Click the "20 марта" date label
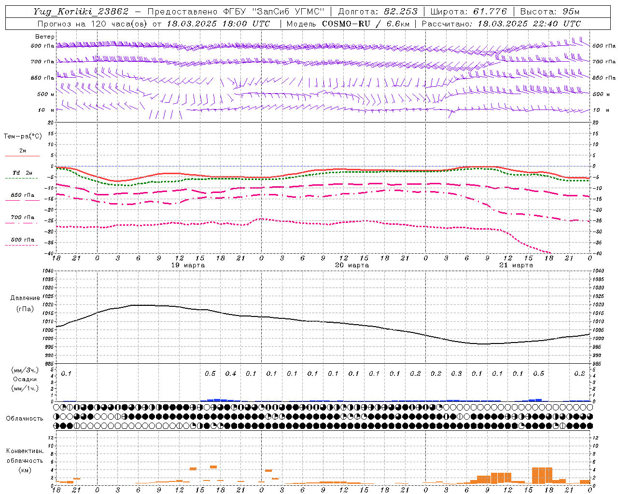Screen dimensions: 618x494 point(352,265)
